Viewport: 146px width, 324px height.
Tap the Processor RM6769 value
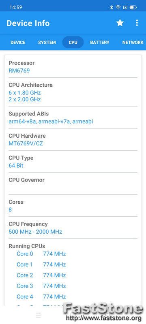click(x=19, y=70)
